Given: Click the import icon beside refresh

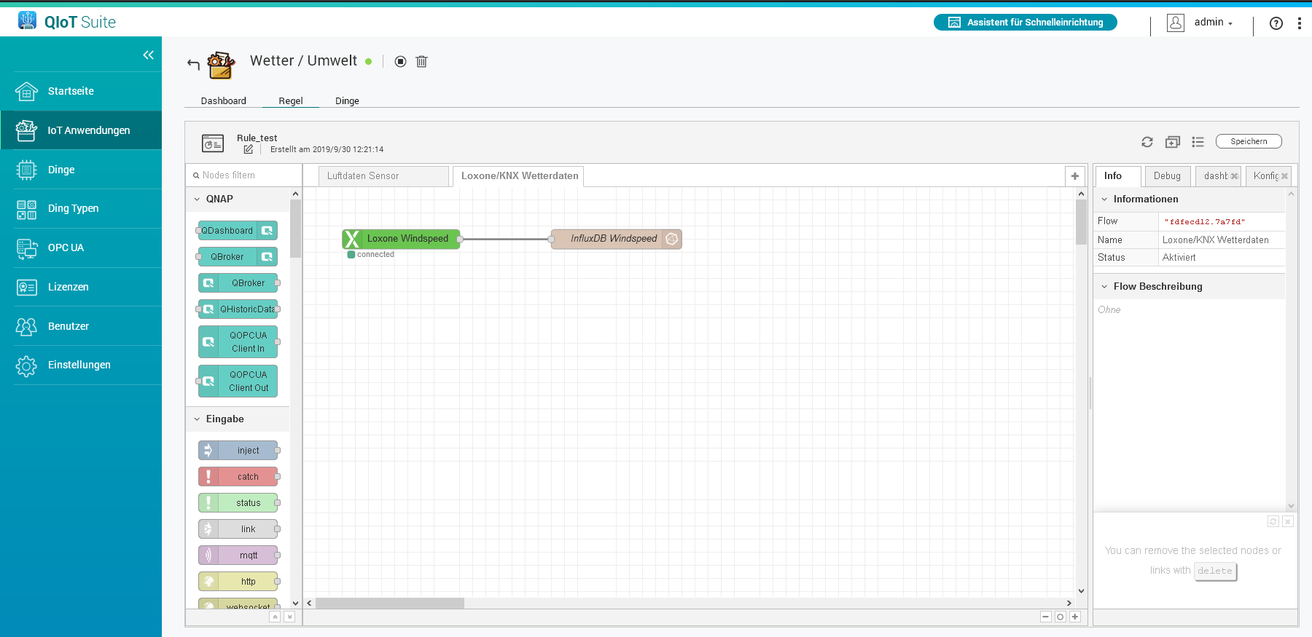Looking at the screenshot, I should (1173, 142).
